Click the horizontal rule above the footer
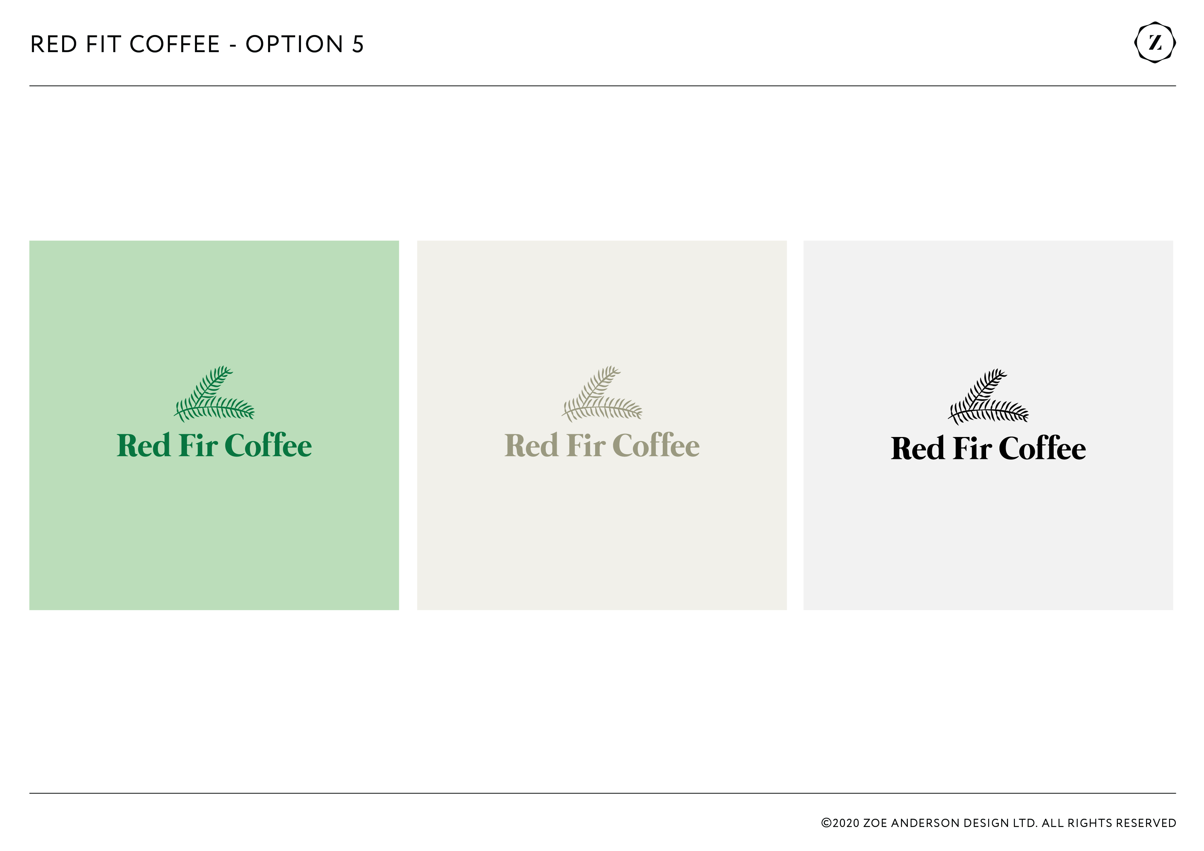The image size is (1204, 851). coord(602,793)
